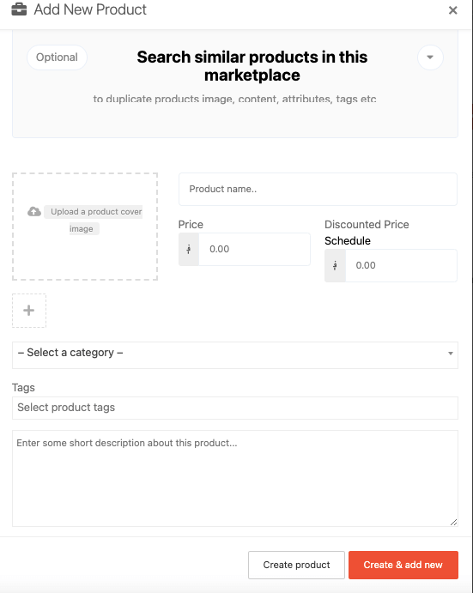
Task: Click the Optional badge
Action: (57, 57)
